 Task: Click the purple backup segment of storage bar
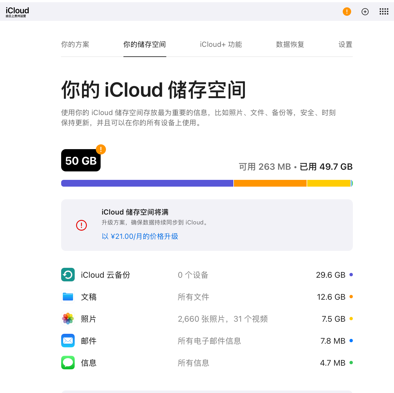point(147,183)
